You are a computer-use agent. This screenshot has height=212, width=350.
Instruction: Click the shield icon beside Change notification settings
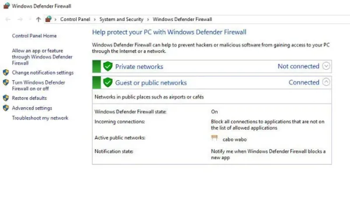[6, 72]
